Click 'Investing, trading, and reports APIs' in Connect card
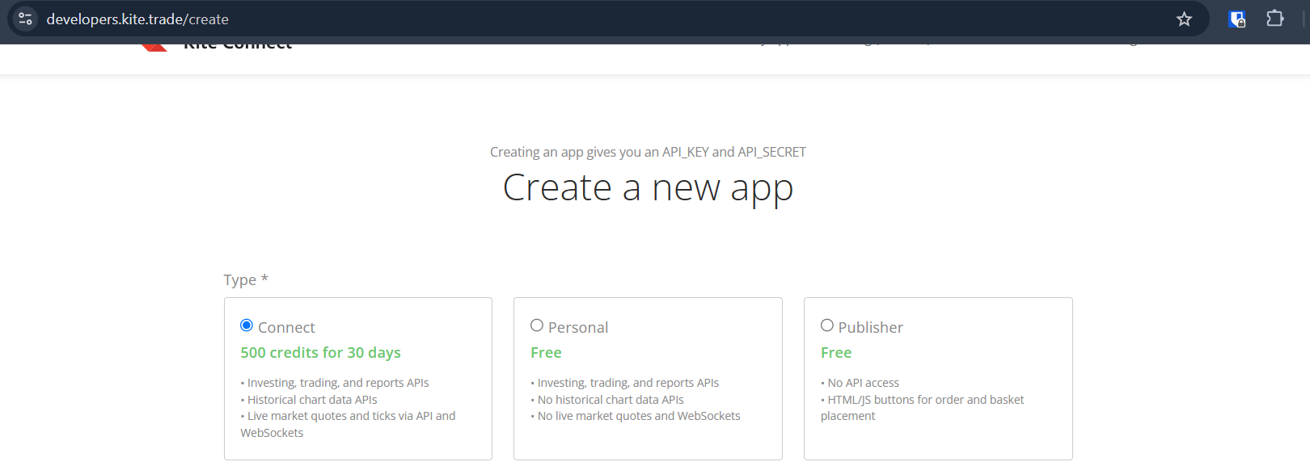Viewport: 1310px width, 466px height. pyautogui.click(x=338, y=383)
